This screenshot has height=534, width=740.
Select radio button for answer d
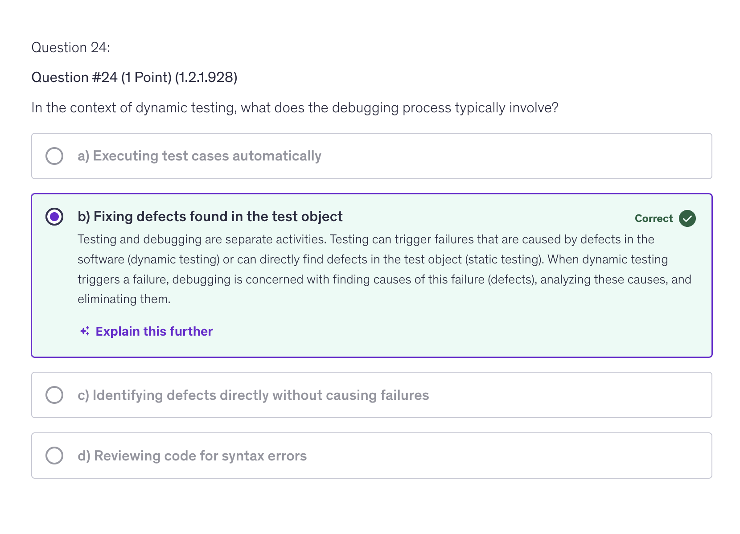click(x=54, y=455)
